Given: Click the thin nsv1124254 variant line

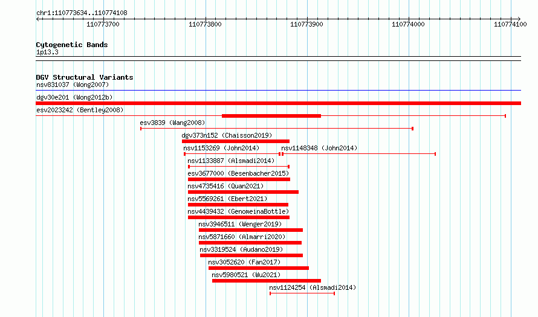Looking at the screenshot, I should pyautogui.click(x=302, y=293).
